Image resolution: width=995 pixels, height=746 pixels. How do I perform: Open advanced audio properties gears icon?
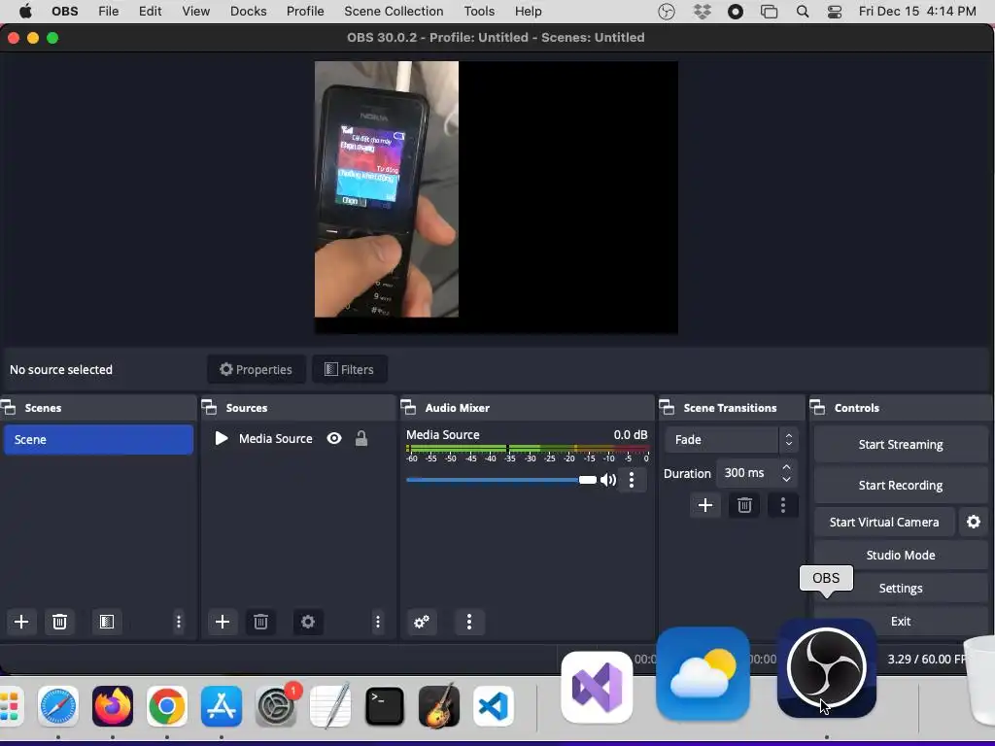coord(422,622)
